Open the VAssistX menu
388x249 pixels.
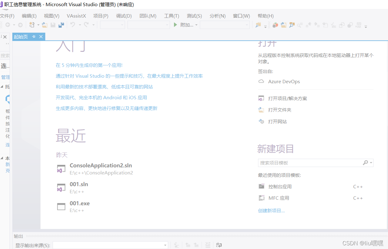(x=76, y=16)
